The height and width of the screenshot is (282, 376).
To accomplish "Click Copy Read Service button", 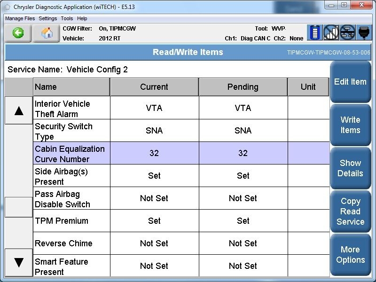I will (x=350, y=211).
